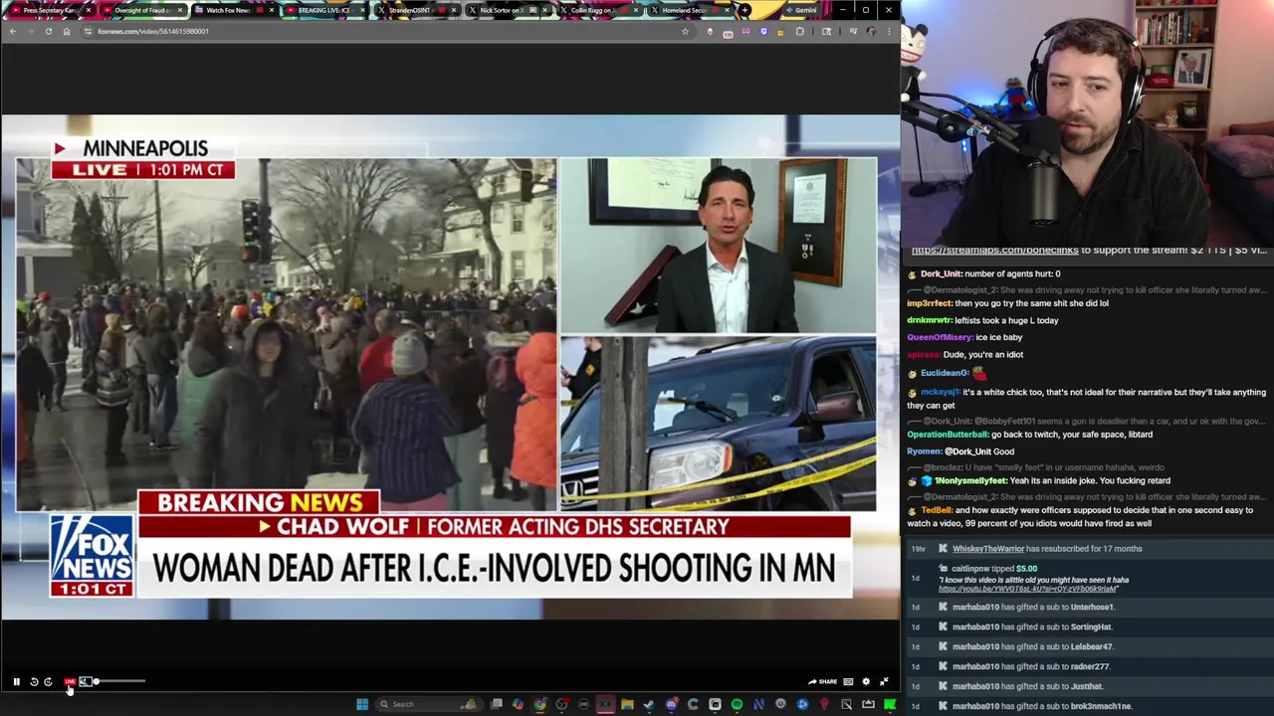Open the Chrome three-dot menu

(888, 31)
